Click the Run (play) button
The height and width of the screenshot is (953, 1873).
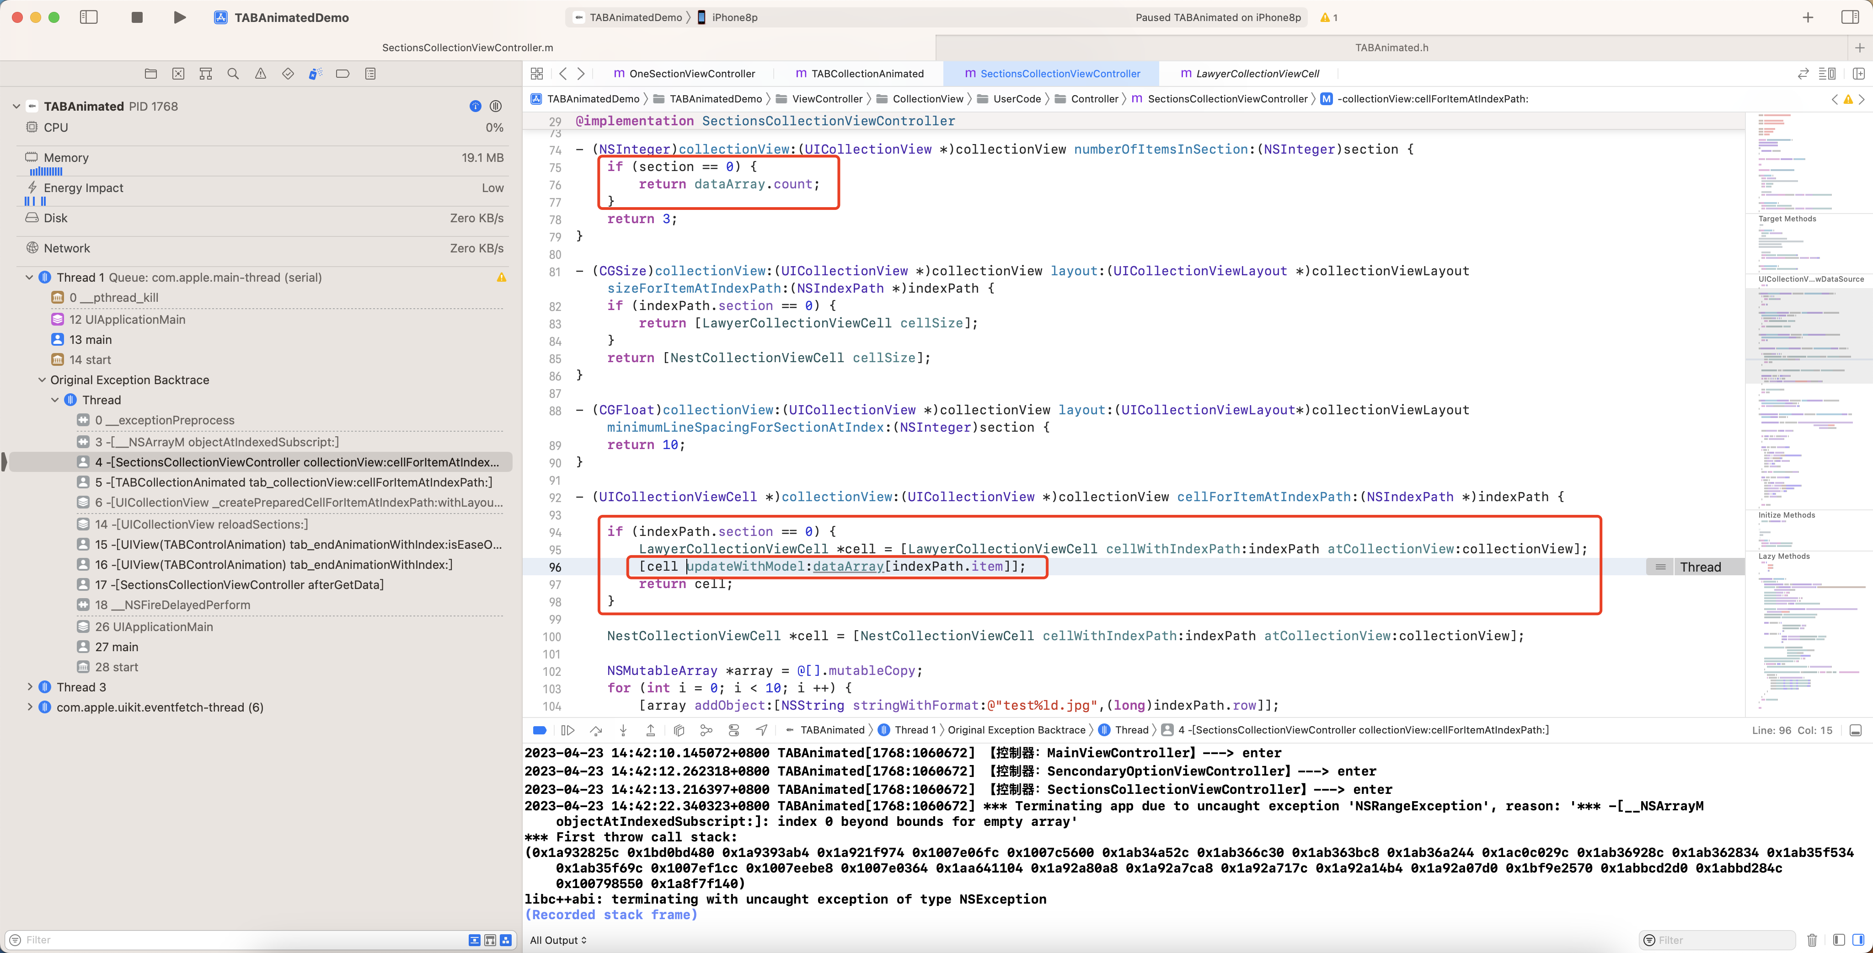180,17
